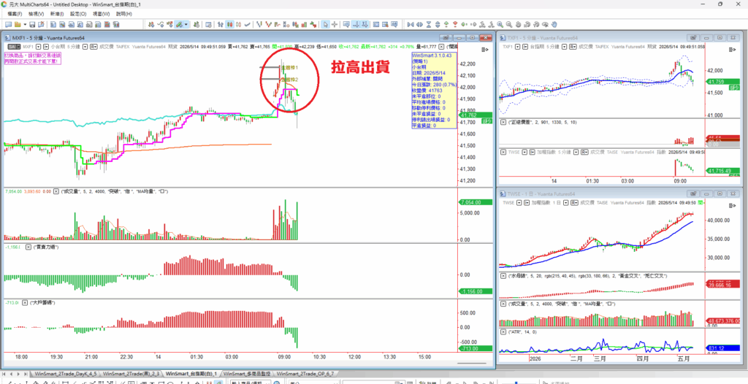Click the TWSE daily window detach icon

click(x=694, y=193)
